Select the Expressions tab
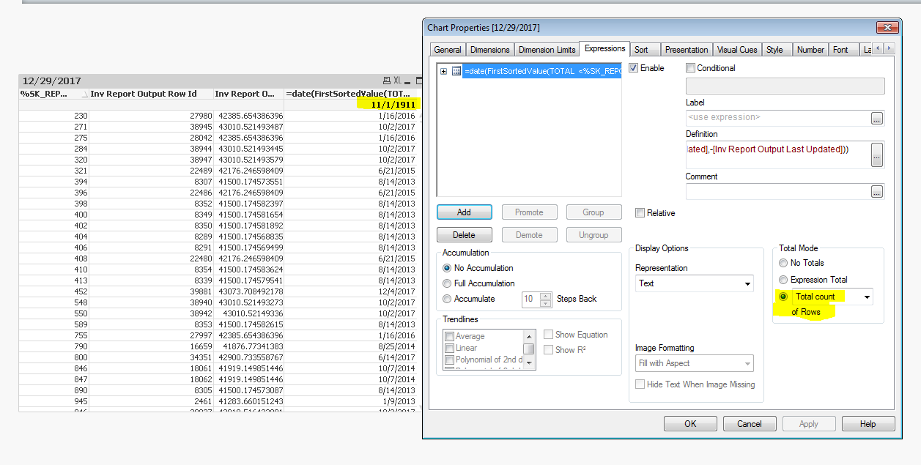The image size is (921, 465). pyautogui.click(x=605, y=48)
